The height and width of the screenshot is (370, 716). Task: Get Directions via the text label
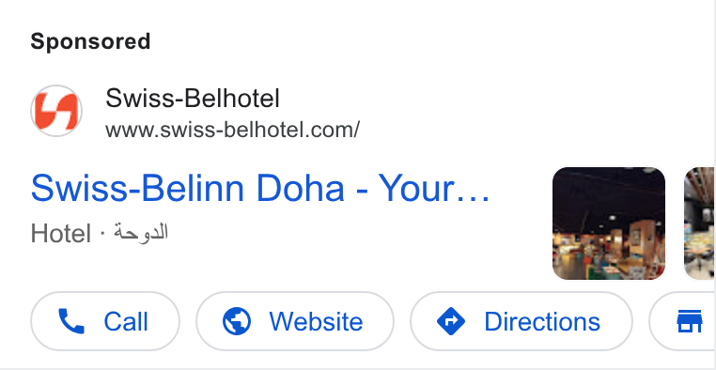(x=542, y=322)
